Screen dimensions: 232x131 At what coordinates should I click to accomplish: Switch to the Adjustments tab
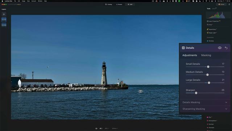(x=190, y=55)
